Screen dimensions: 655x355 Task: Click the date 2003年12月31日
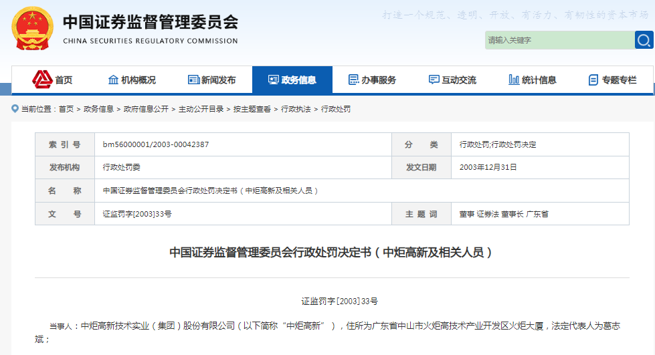488,167
